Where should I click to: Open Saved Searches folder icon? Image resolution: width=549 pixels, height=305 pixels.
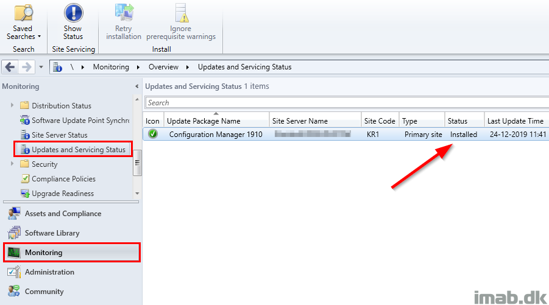coord(23,13)
